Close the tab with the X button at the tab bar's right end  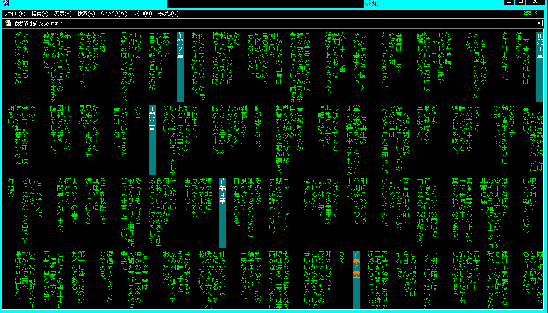coord(539,23)
